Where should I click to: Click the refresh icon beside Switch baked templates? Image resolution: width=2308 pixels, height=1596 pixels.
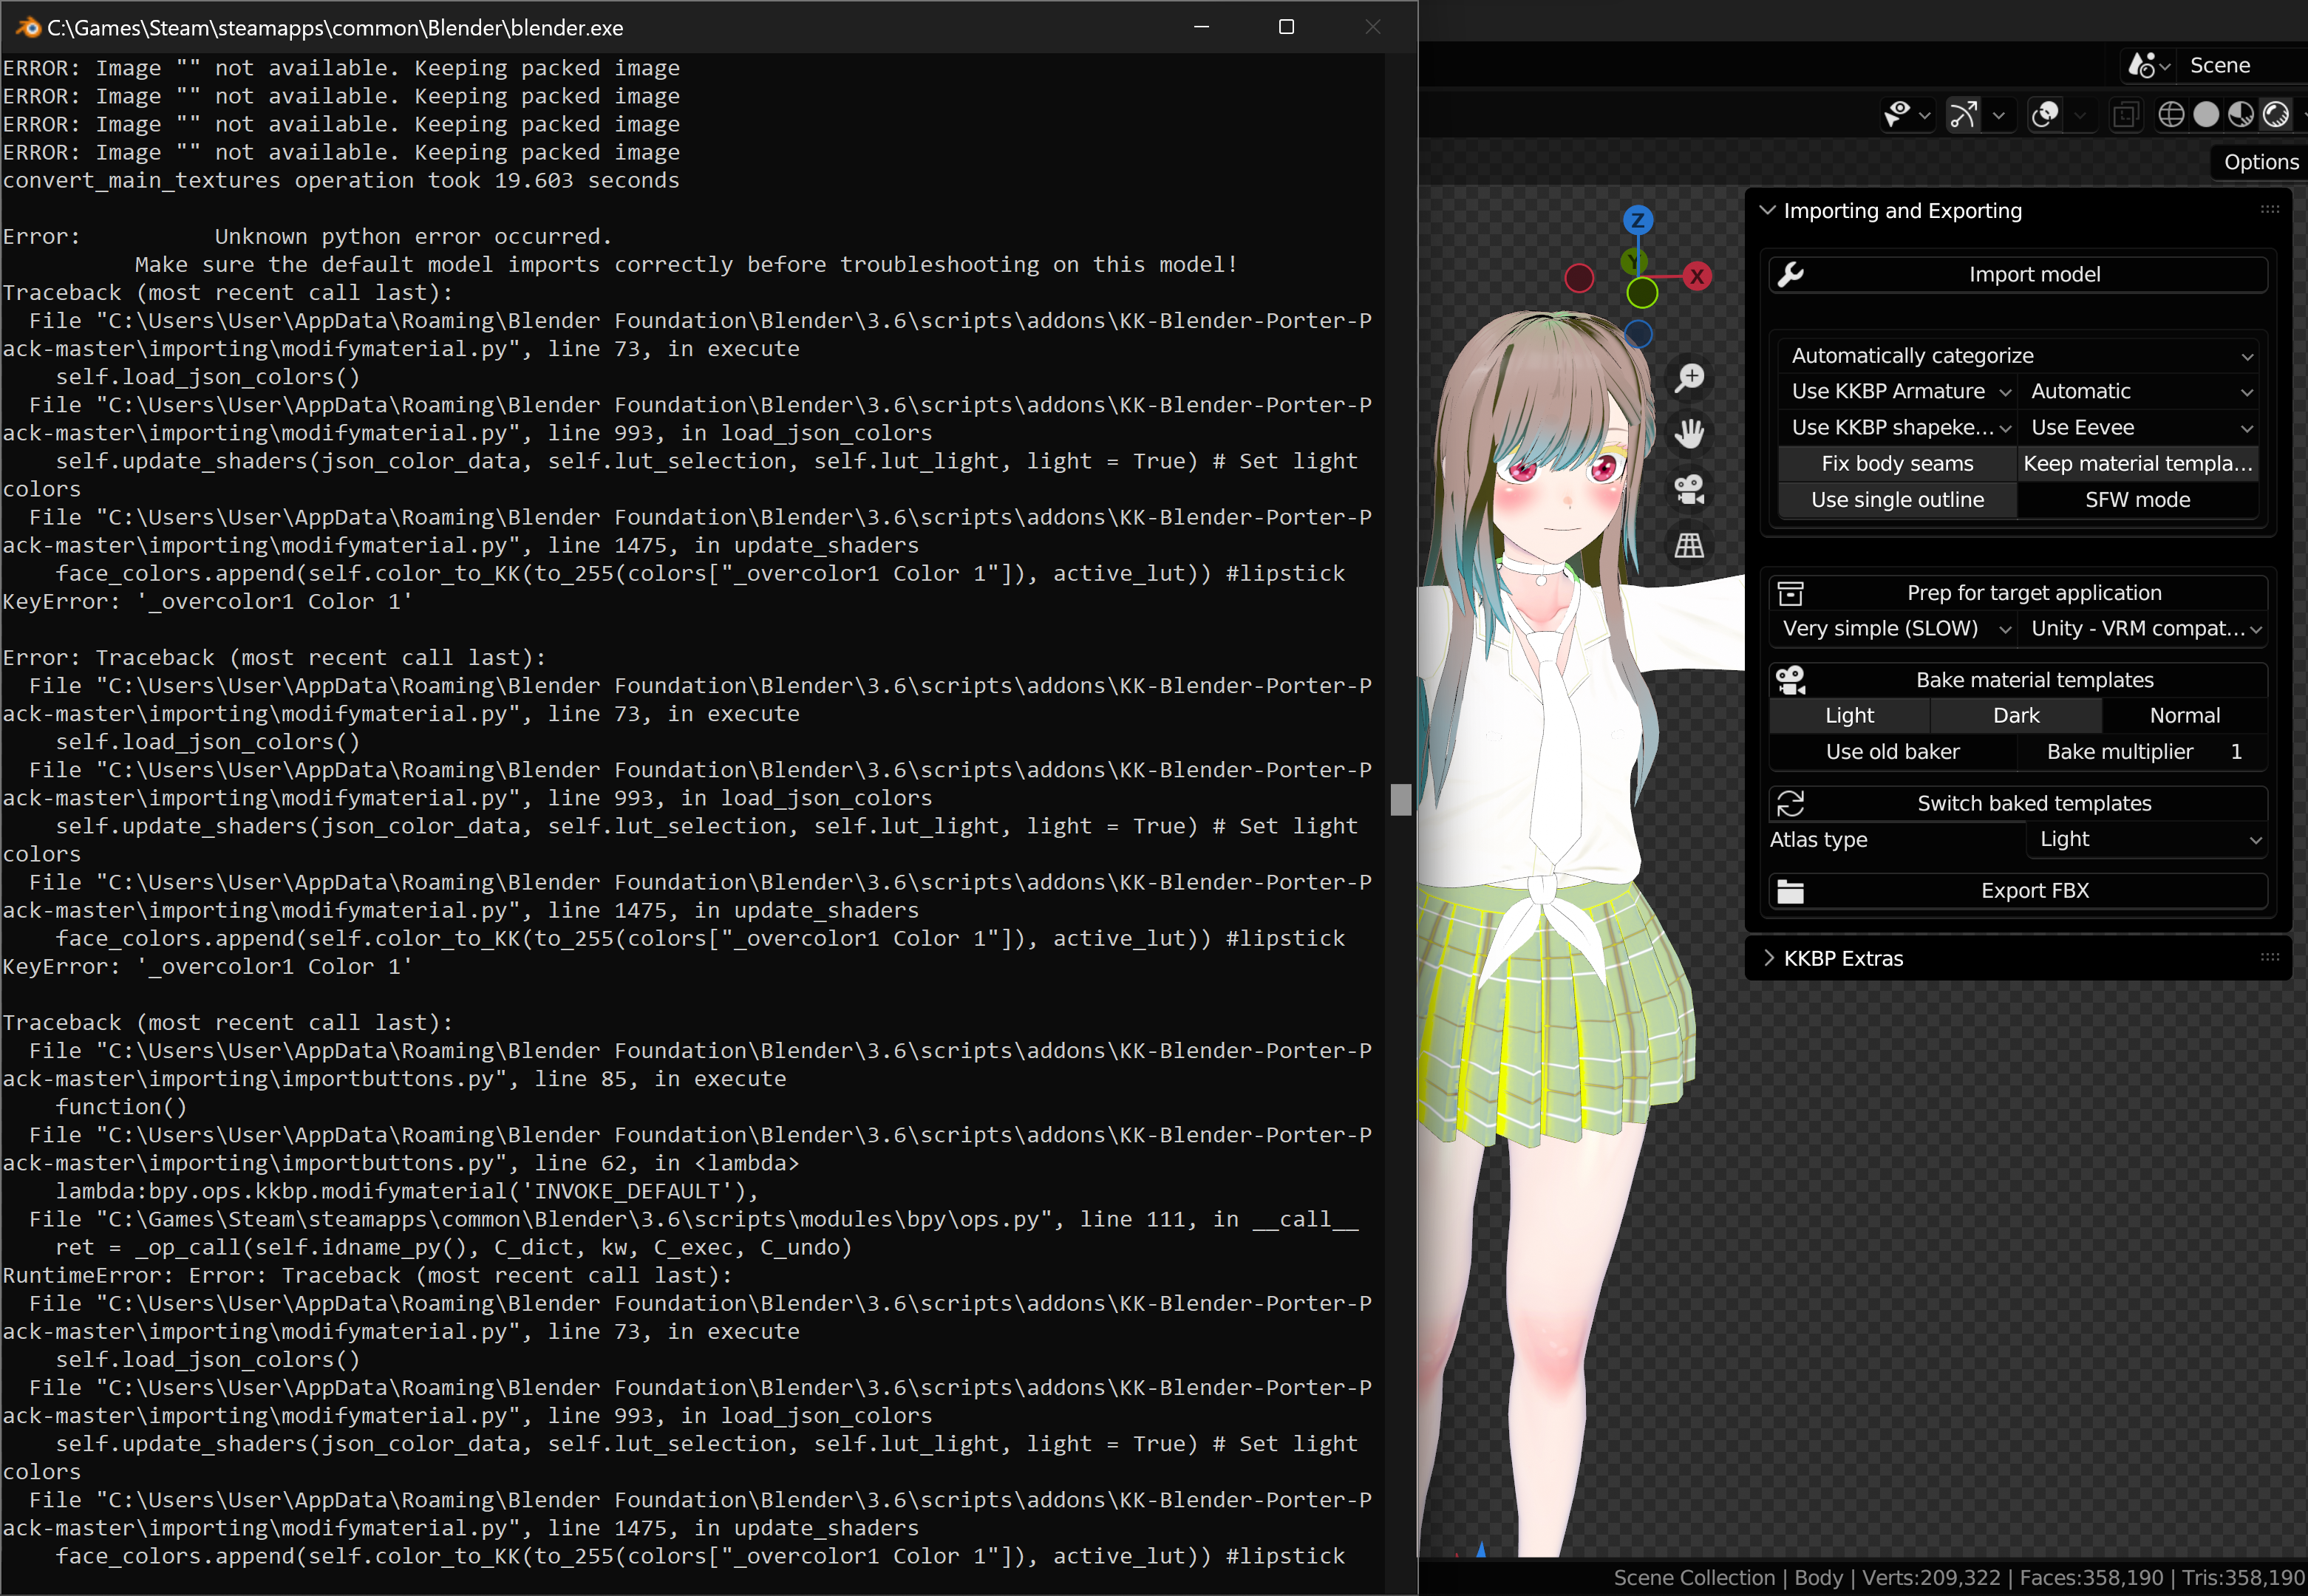pyautogui.click(x=1791, y=803)
